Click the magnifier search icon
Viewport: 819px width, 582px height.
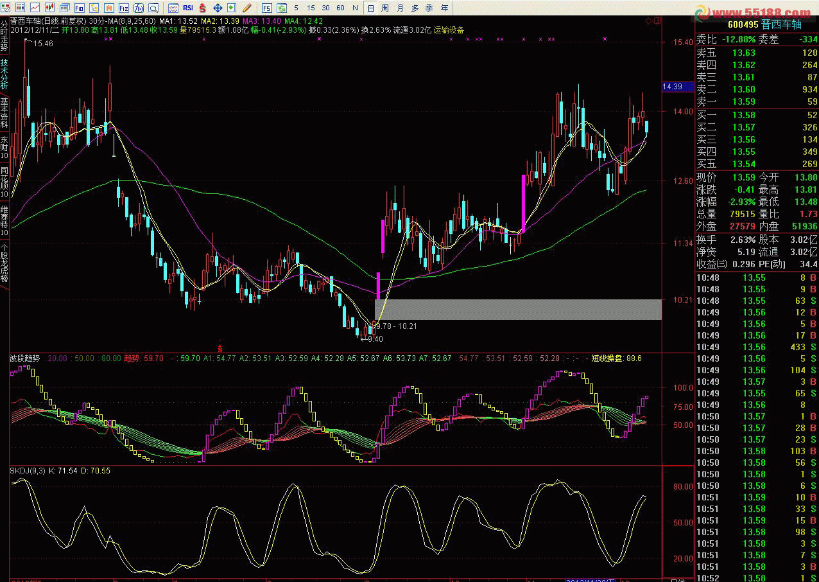pos(154,8)
